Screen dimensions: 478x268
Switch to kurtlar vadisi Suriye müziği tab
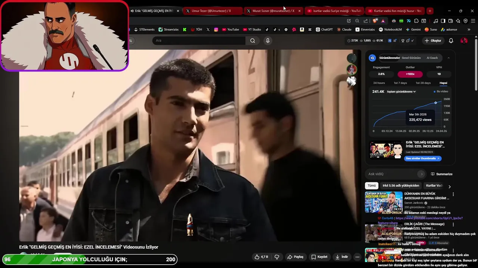click(x=334, y=11)
